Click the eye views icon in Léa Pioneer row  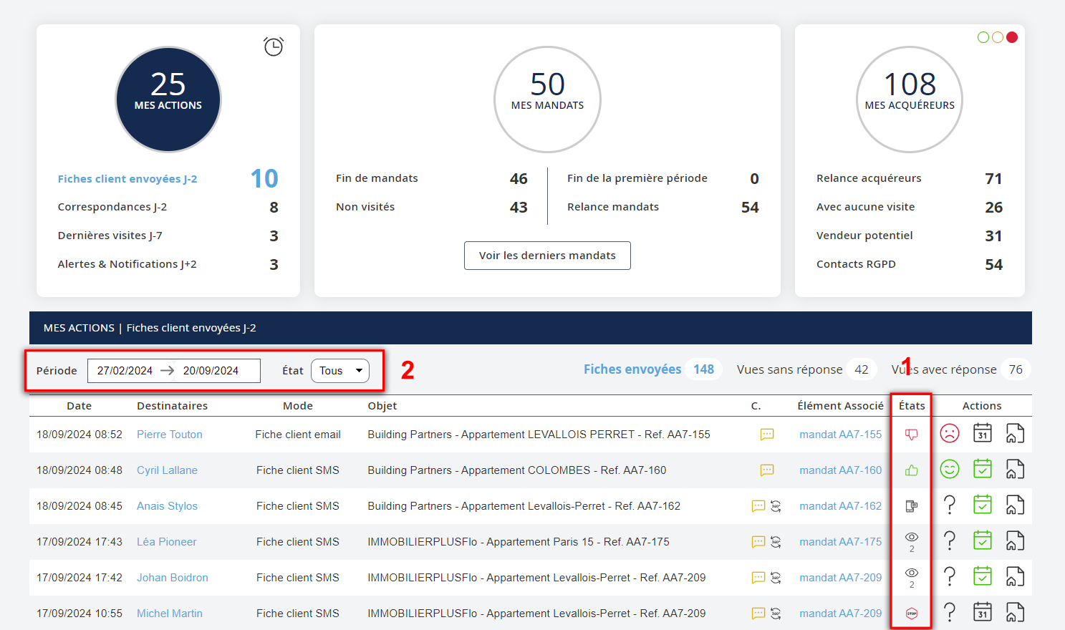click(x=911, y=538)
